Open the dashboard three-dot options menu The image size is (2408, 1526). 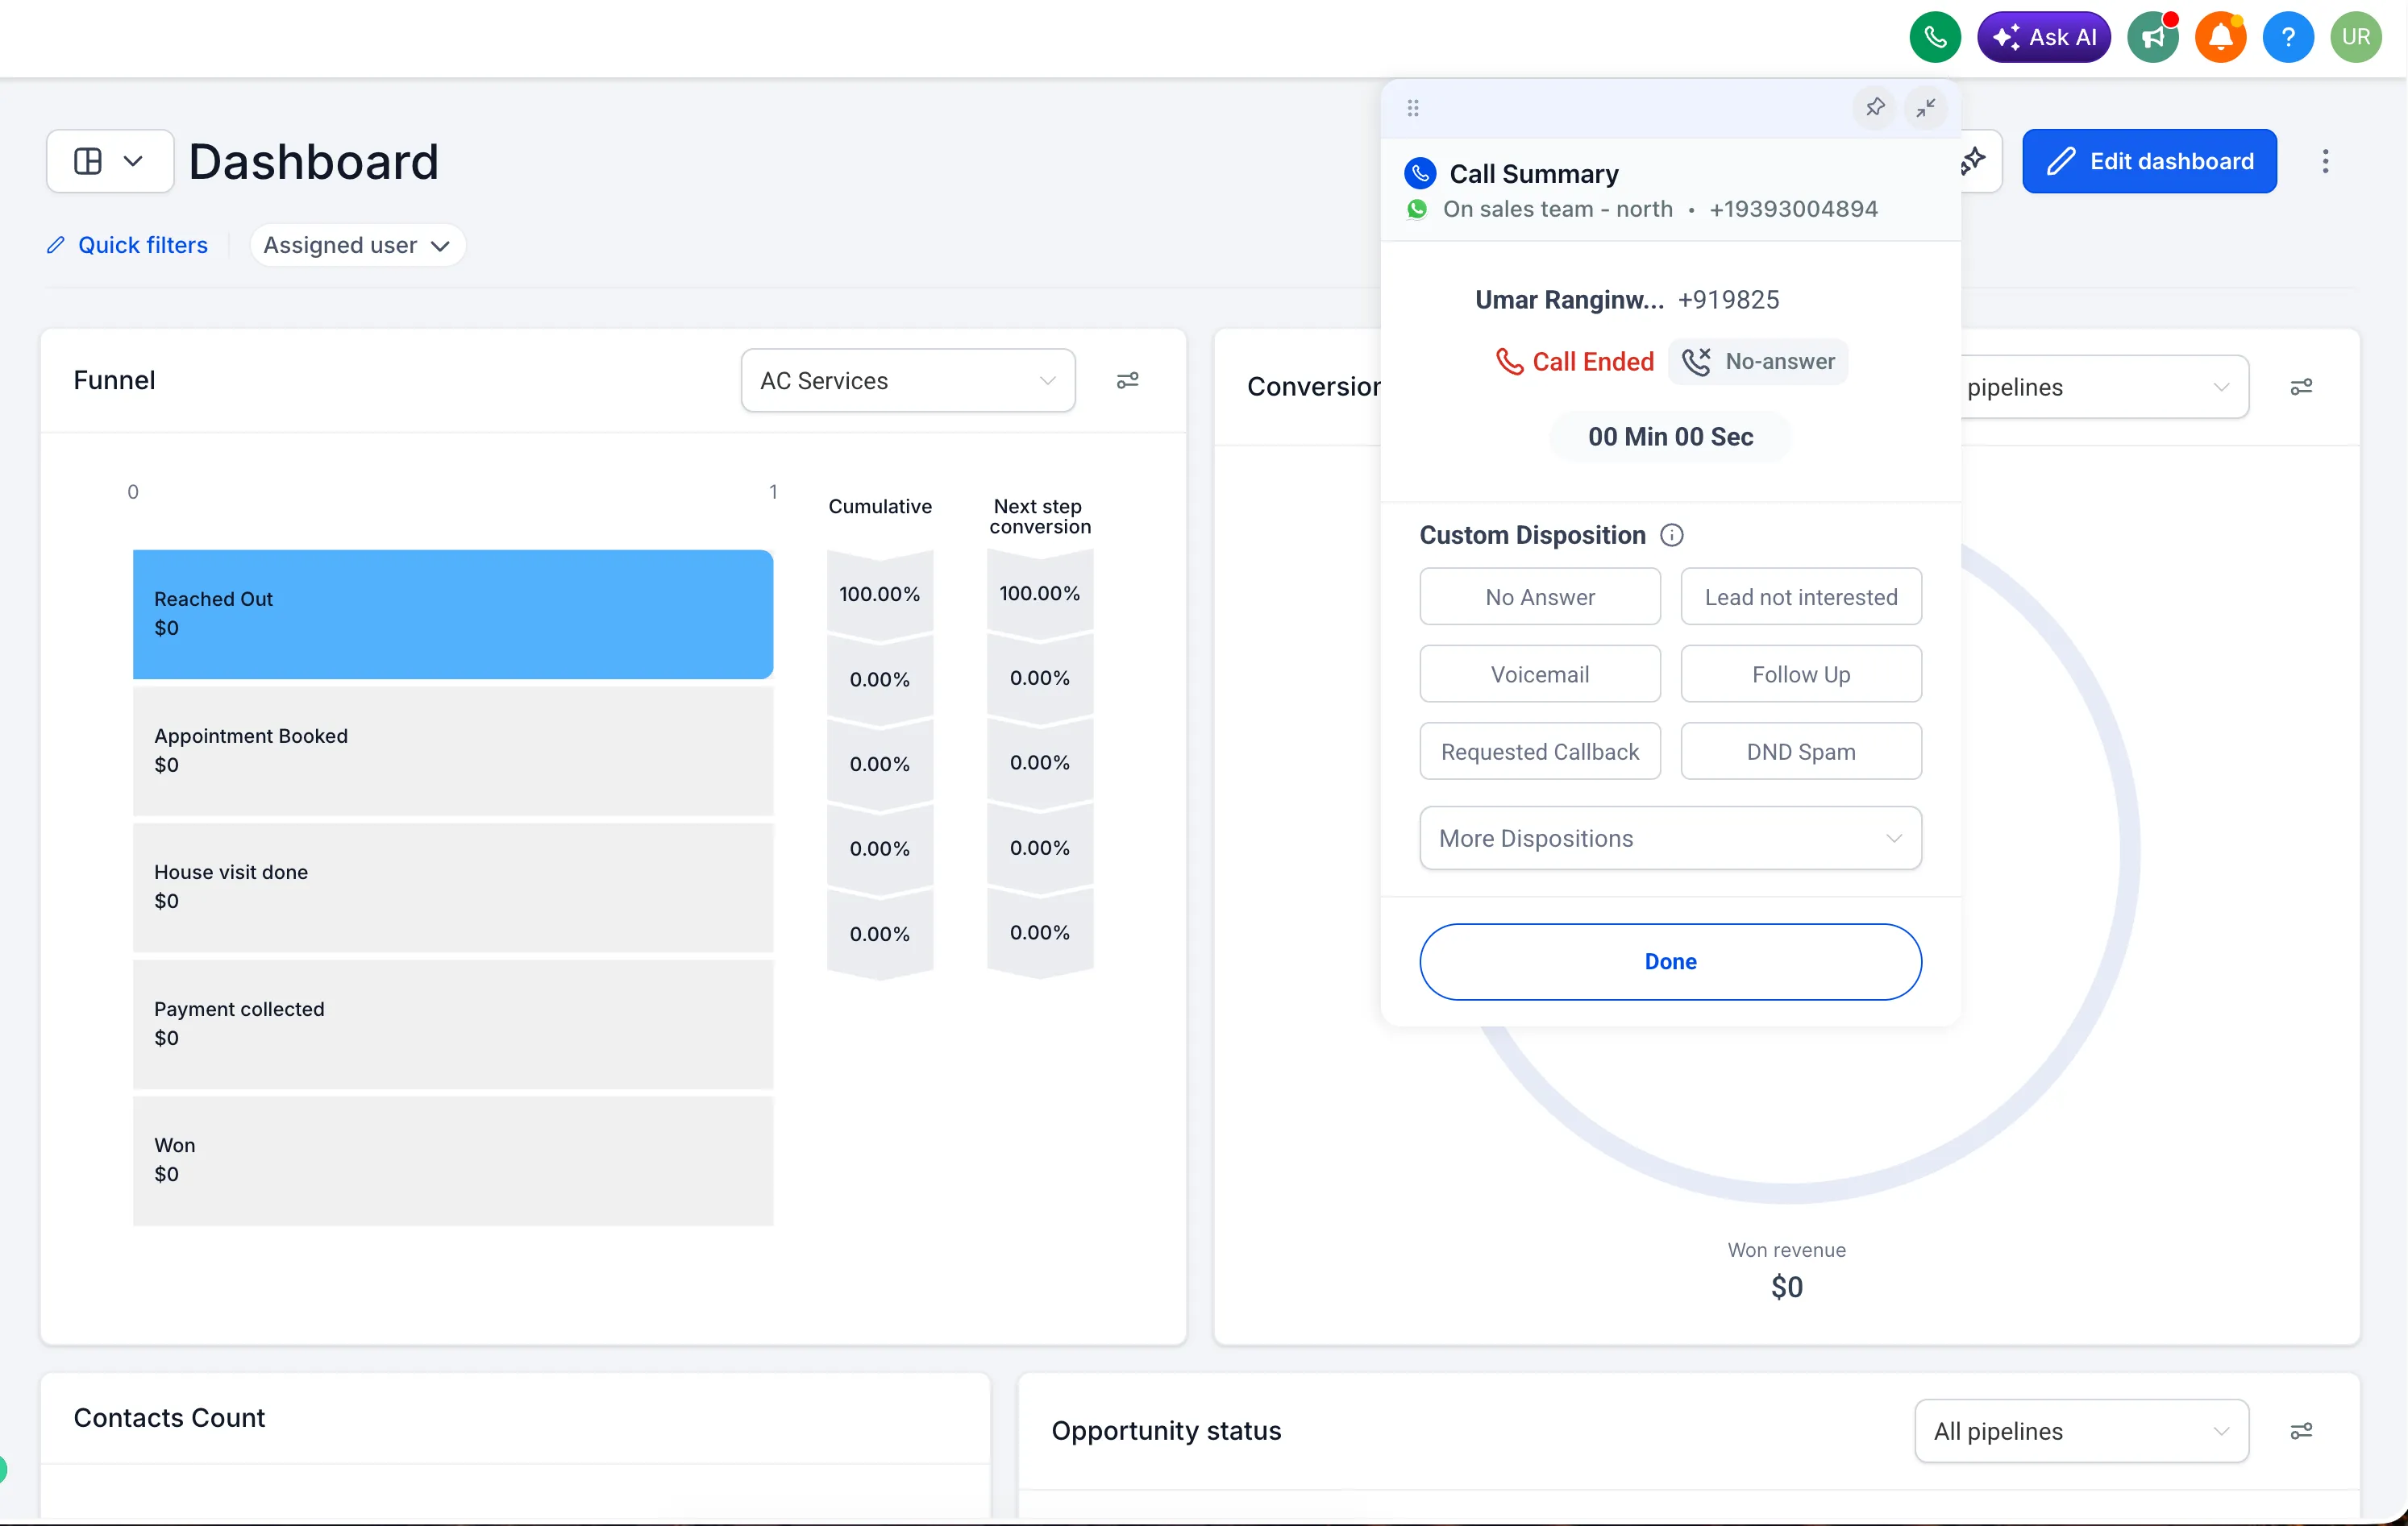[2325, 161]
